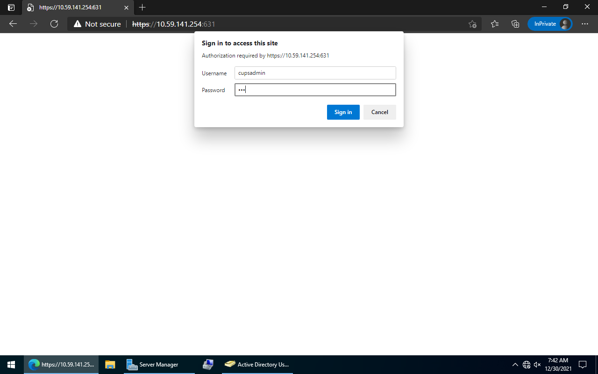Open the Edge settings menu
598x374 pixels.
pyautogui.click(x=584, y=23)
